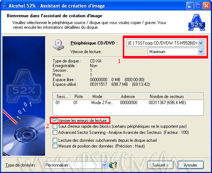This screenshot has width=212, height=173.
Task: Enable Advanced Sector Scanning checkbox
Action: [55, 132]
